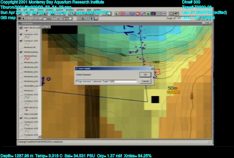Toggle the topmost layer checkbox in legend
Viewport: 234px width, 158px height.
point(21,28)
